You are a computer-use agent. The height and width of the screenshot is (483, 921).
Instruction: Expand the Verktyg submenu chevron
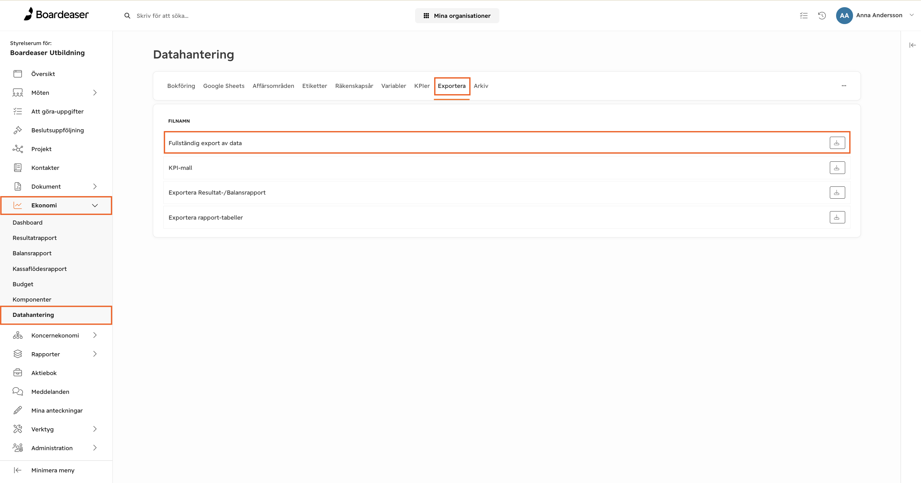pos(95,429)
